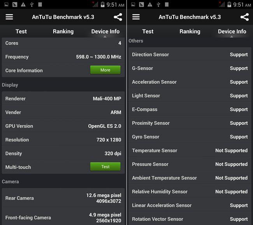Screen dimensions: 253x225
Task: Select the Density 320 dpi row
Action: 63,153
